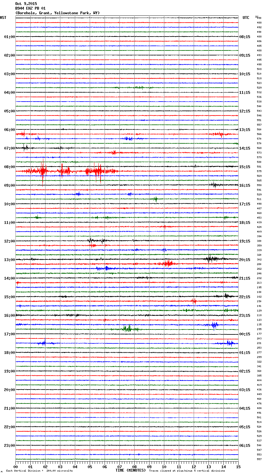This screenshot has width=263, height=475.
Task: Select the B944 EHZ PB 01 station title
Action: pyautogui.click(x=30, y=8)
